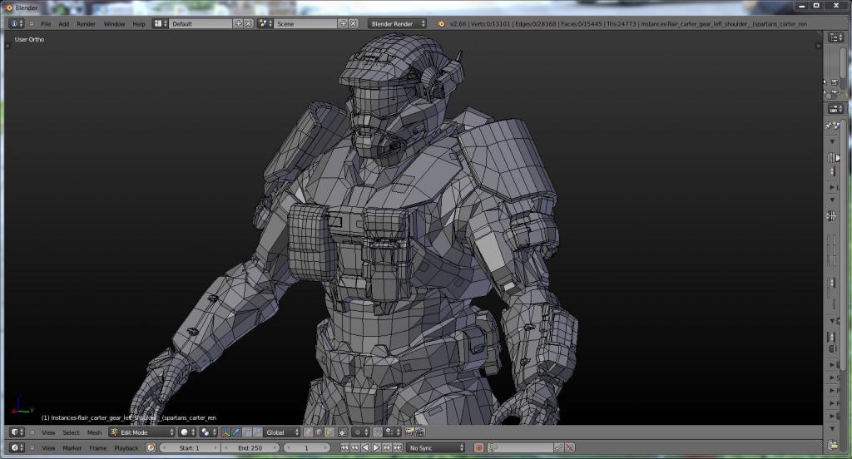The image size is (852, 459).
Task: Open the File menu
Action: click(x=46, y=24)
